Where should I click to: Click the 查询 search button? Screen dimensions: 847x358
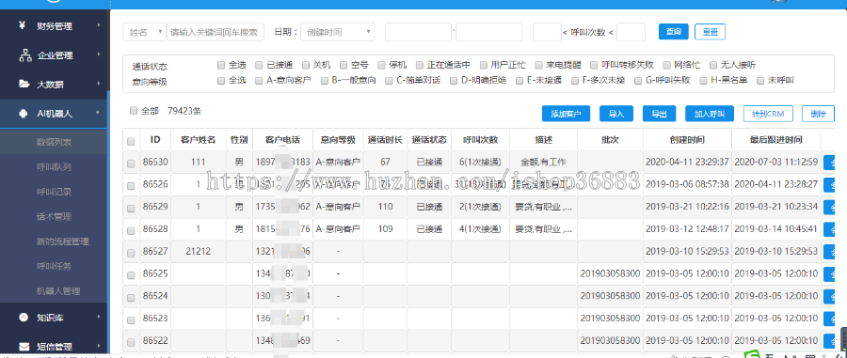[673, 32]
